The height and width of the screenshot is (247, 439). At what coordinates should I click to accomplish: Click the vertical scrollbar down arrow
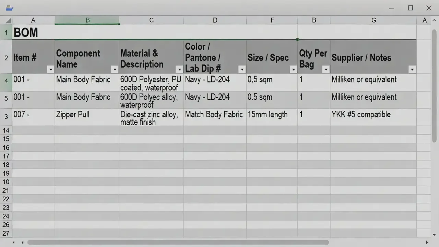pos(434,235)
